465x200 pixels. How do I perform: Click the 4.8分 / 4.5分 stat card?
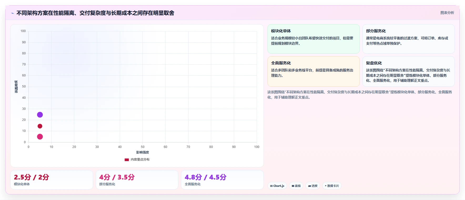coord(222,180)
